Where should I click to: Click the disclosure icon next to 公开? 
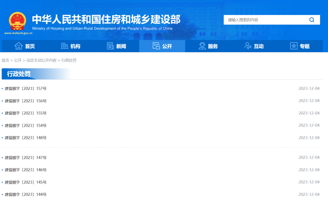click(156, 46)
